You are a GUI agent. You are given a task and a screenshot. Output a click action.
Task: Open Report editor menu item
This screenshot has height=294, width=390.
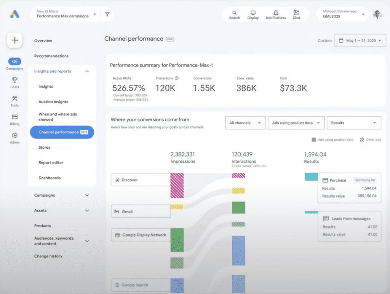51,162
